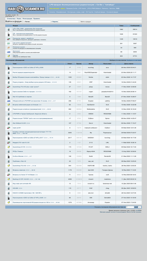Open the Статистика menu link
Viewport: 147px width, 261px height.
click(x=11, y=19)
